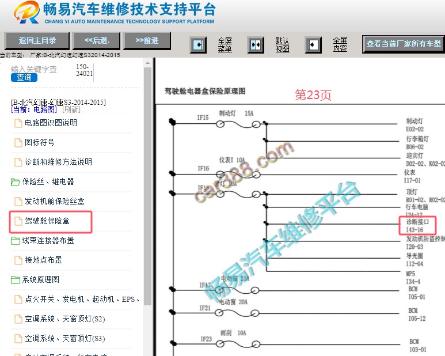Click the 全屏内容 layout icon

coord(313,45)
